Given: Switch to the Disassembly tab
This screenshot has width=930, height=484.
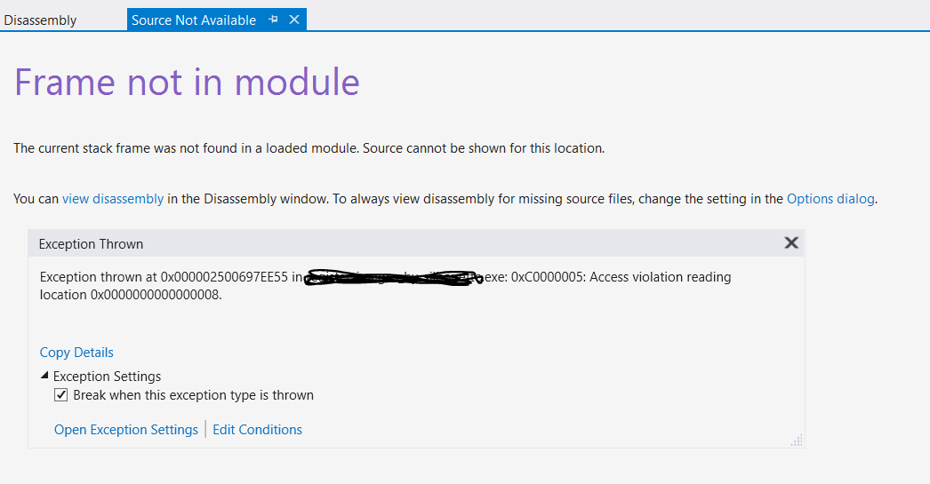Looking at the screenshot, I should (40, 20).
